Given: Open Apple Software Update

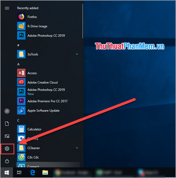Looking at the screenshot, I should point(43,111).
